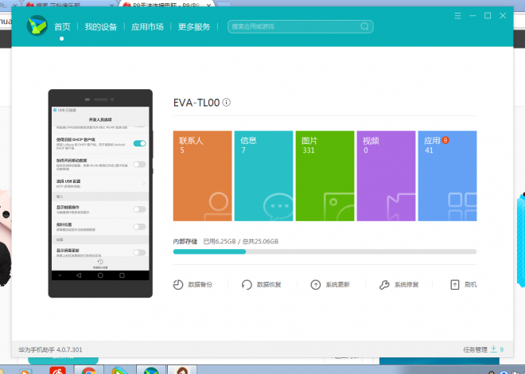This screenshot has height=374, width=525.
Task: Enable the 始终开启移动数据 switch
Action: pyautogui.click(x=139, y=164)
